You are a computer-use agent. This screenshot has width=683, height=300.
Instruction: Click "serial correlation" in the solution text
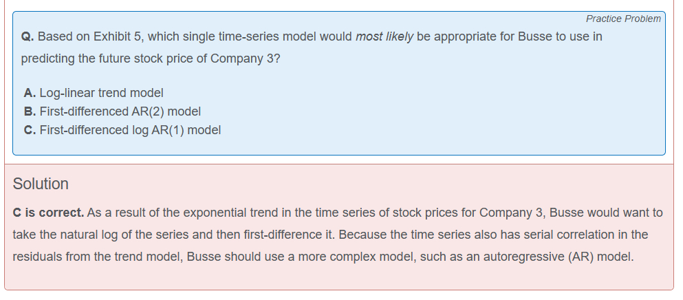click(x=561, y=235)
